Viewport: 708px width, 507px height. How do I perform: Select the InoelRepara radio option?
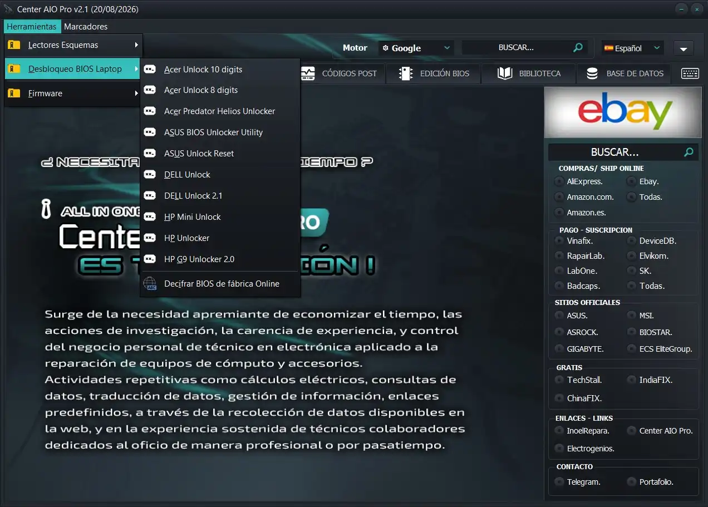coord(559,431)
